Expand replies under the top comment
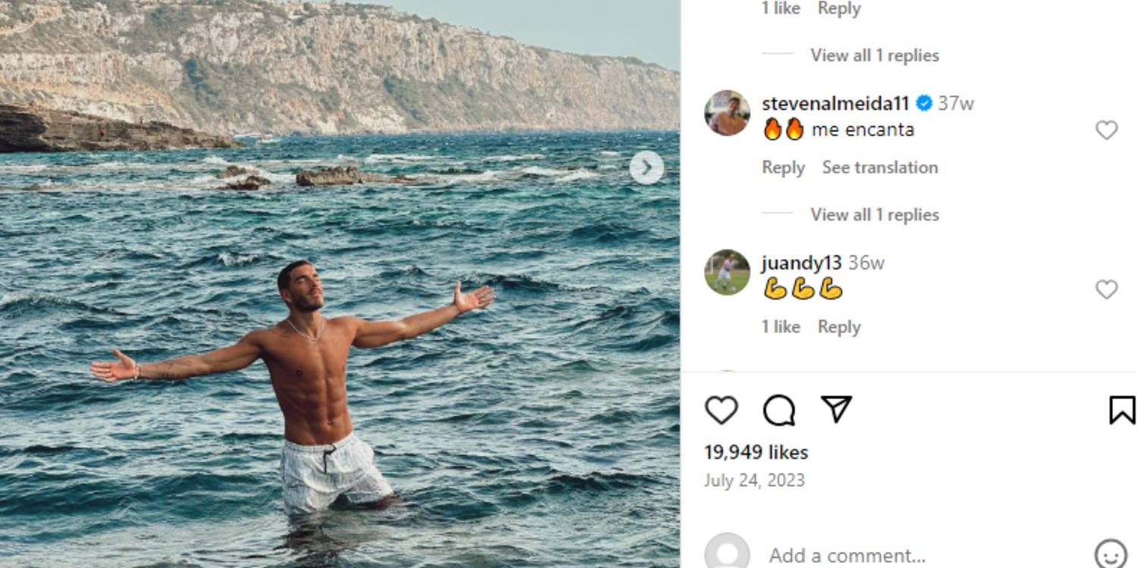The height and width of the screenshot is (568, 1137). click(874, 55)
